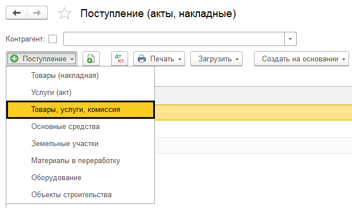Show Дт/Кт postings icon
Viewport: 352px width, 208px height.
coord(120,59)
